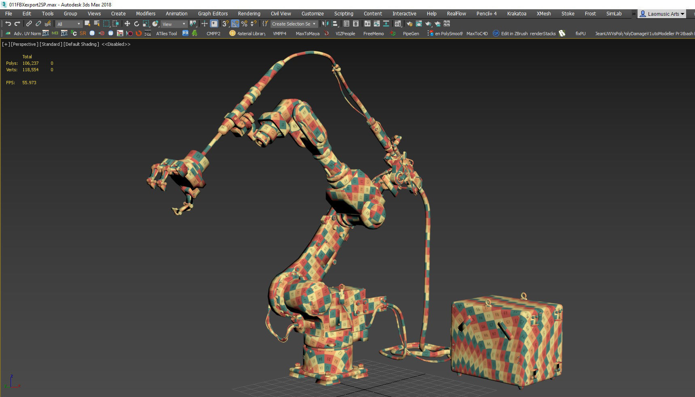
Task: Click the Mirror tool icon
Action: [x=325, y=24]
